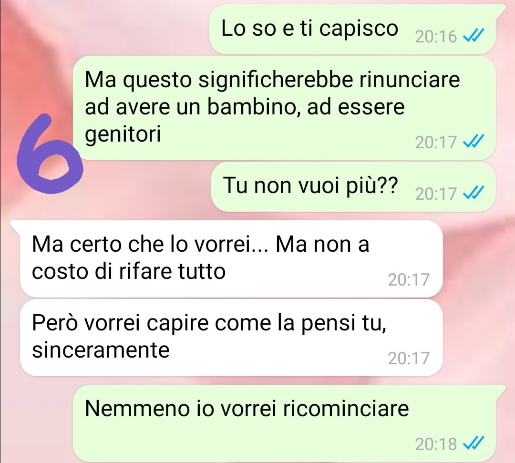Tap the 20:17 time beside 'costo di rifare tutto'
Screen dimensions: 515x463
(x=409, y=280)
